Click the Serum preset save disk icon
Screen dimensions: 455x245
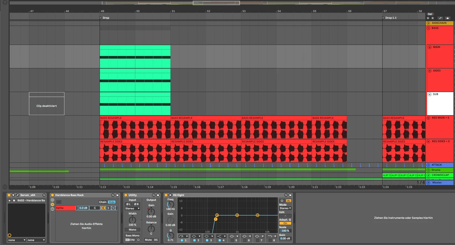click(x=14, y=201)
